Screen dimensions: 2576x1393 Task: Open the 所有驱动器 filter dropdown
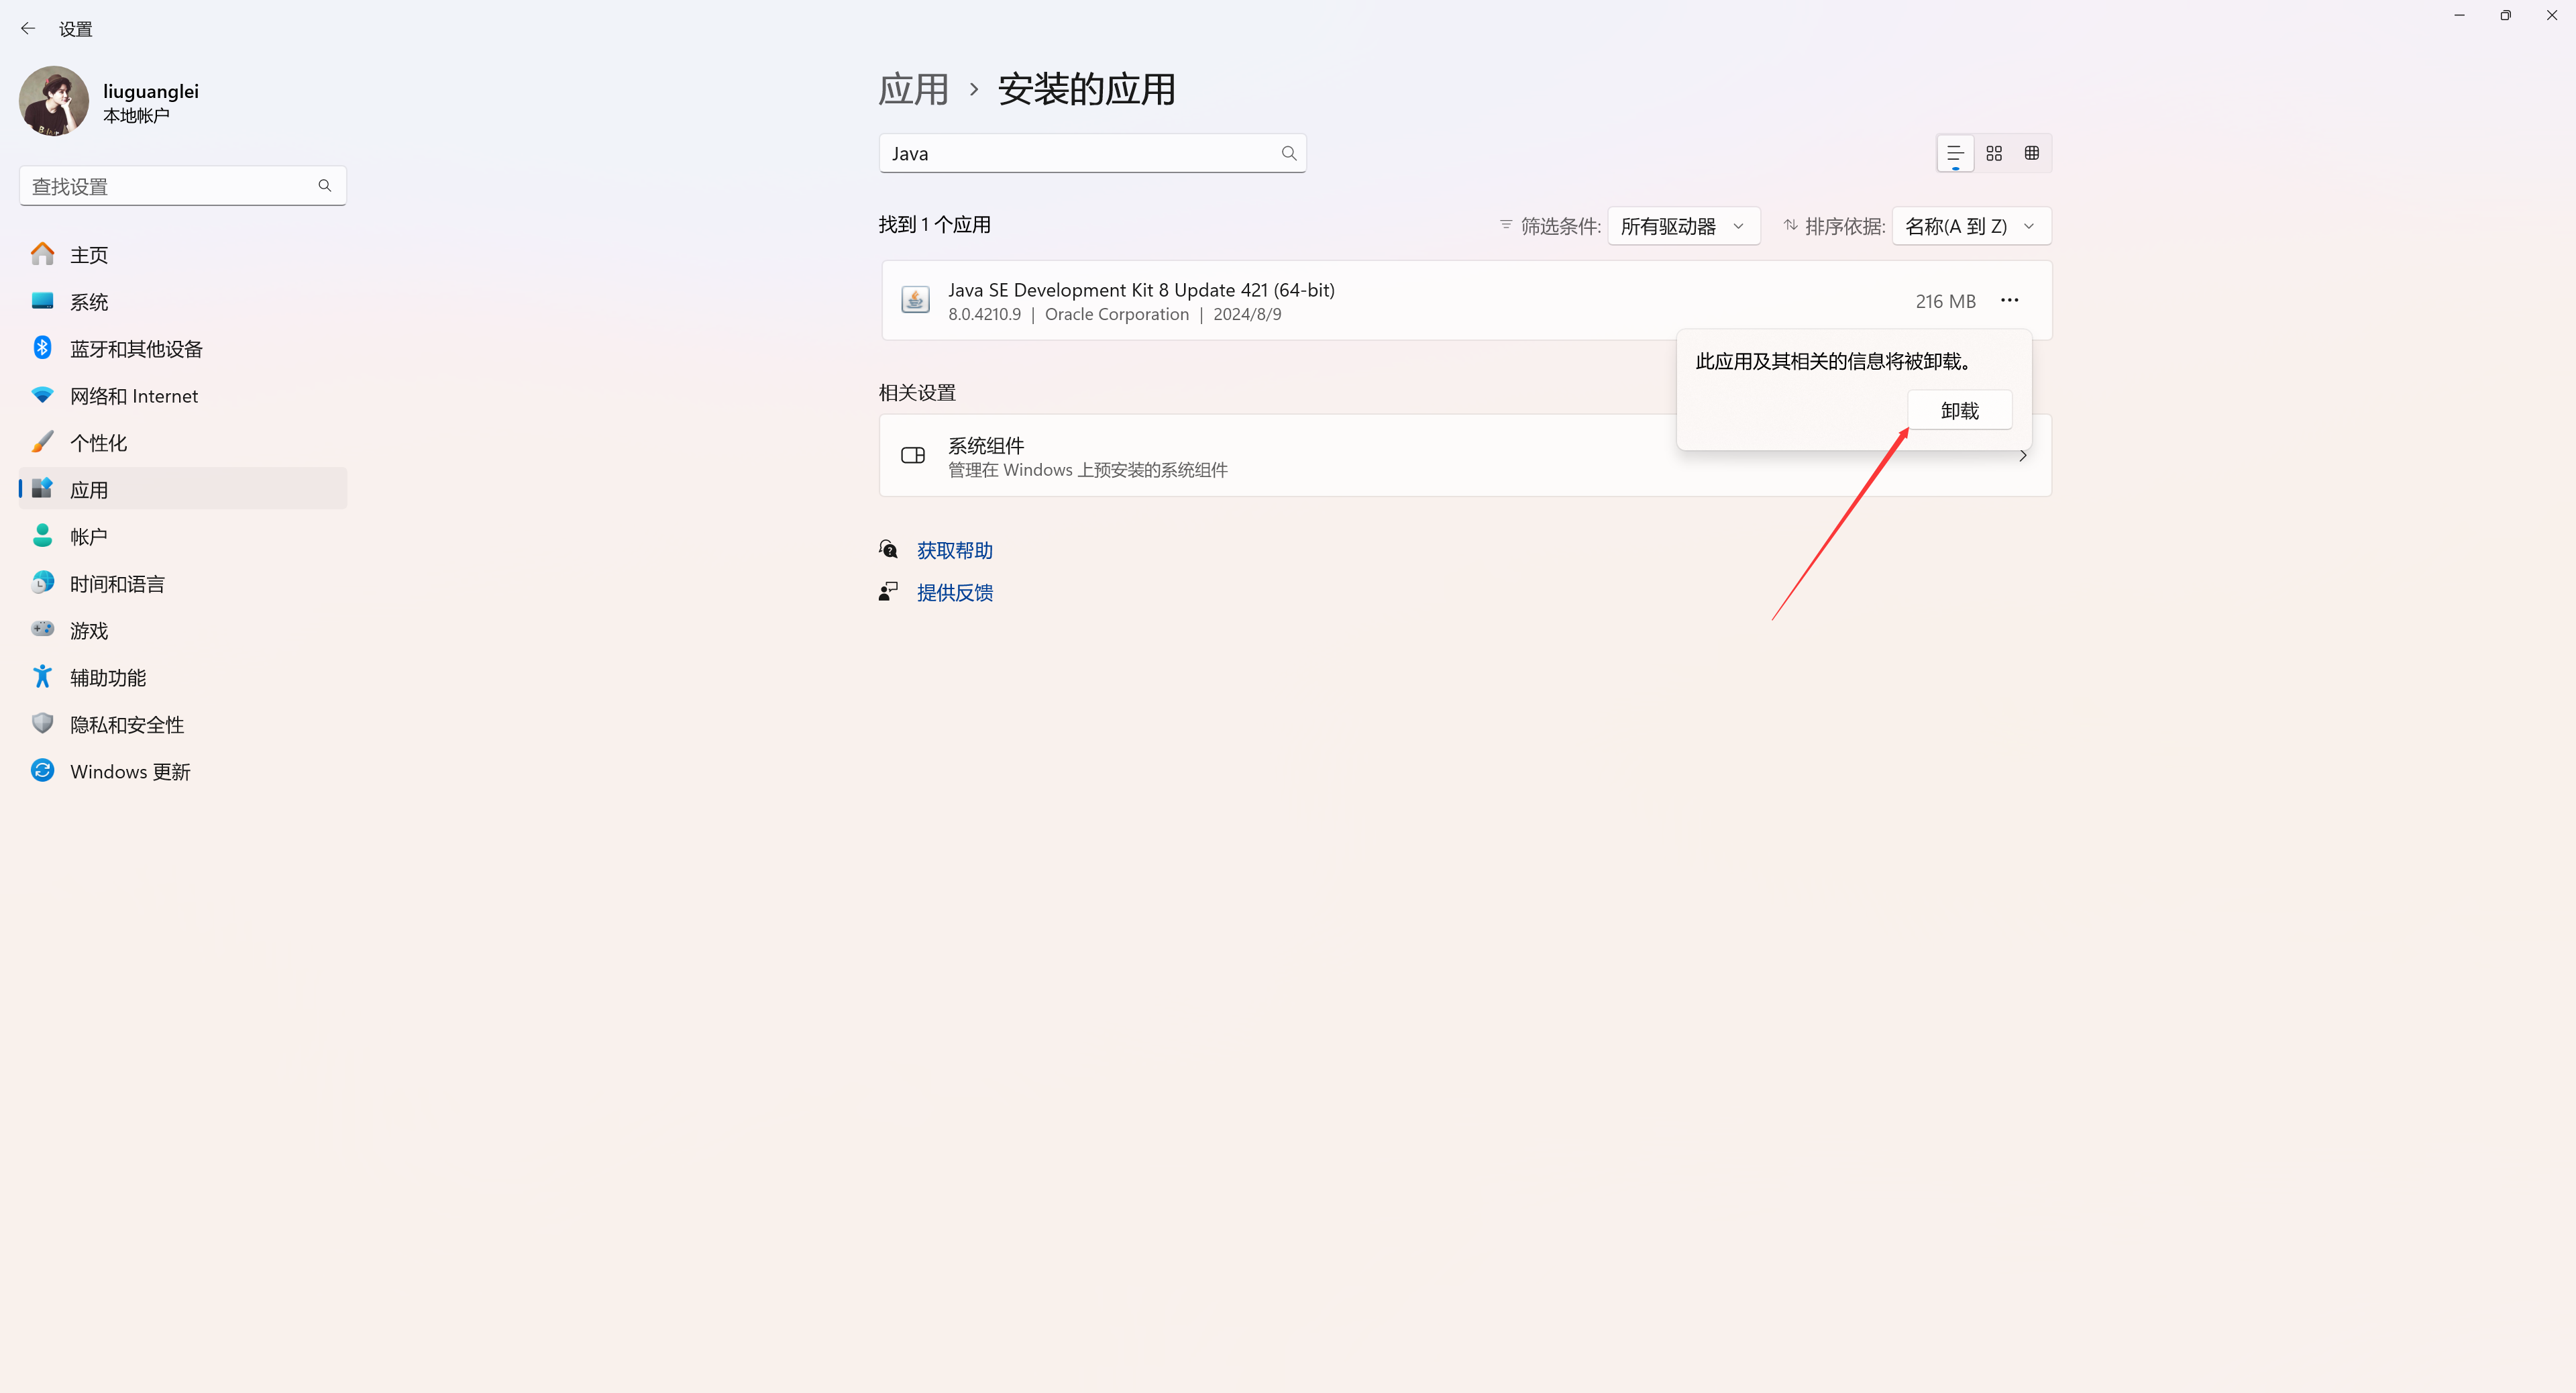[x=1683, y=226]
